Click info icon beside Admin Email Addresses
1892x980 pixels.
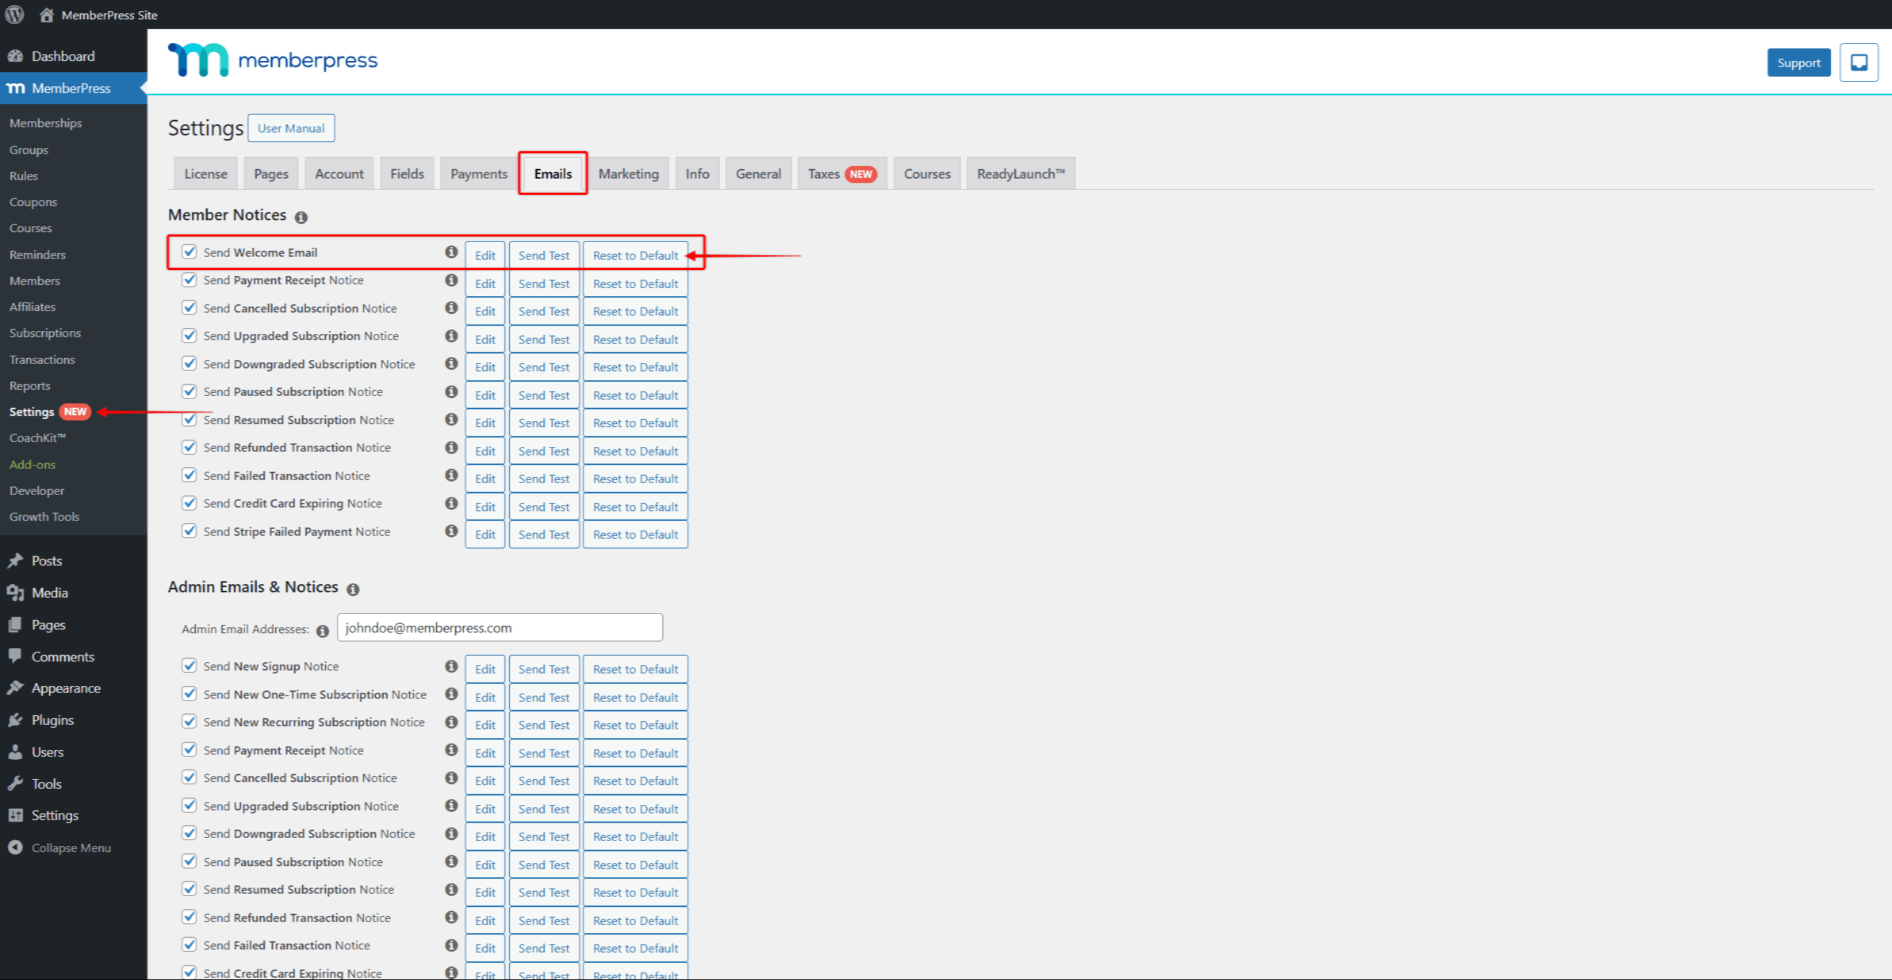coord(322,630)
